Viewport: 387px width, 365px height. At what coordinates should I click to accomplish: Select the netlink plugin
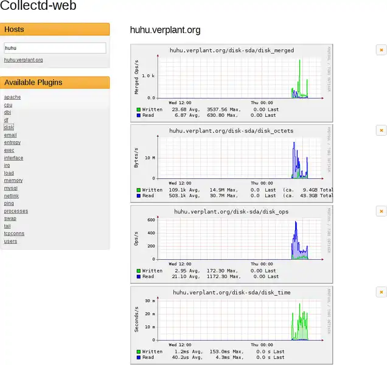(x=12, y=196)
